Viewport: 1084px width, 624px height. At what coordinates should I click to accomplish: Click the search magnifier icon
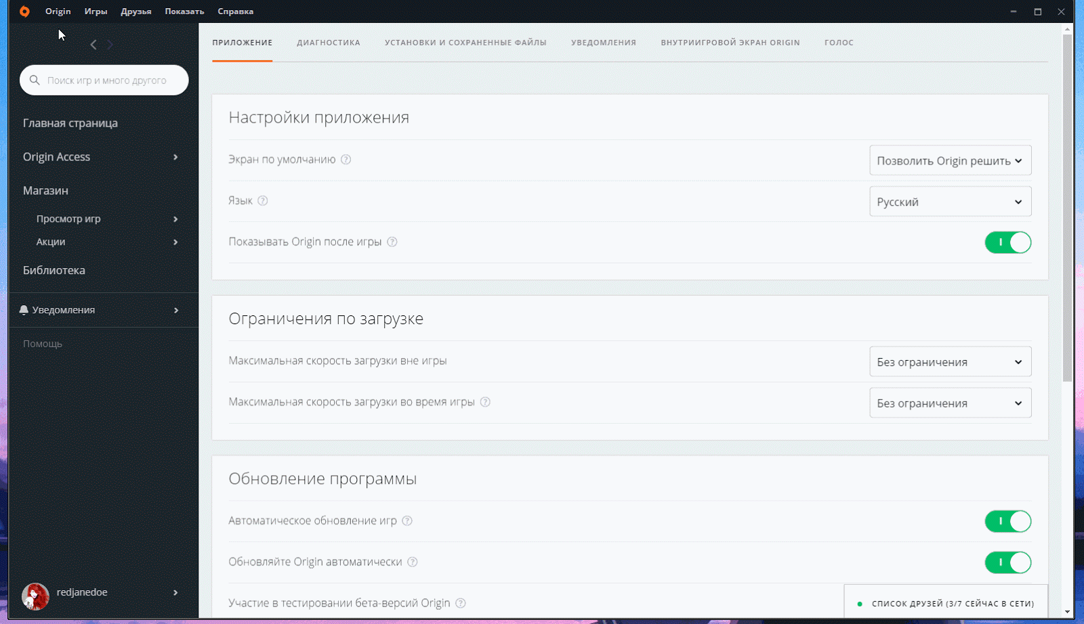35,80
